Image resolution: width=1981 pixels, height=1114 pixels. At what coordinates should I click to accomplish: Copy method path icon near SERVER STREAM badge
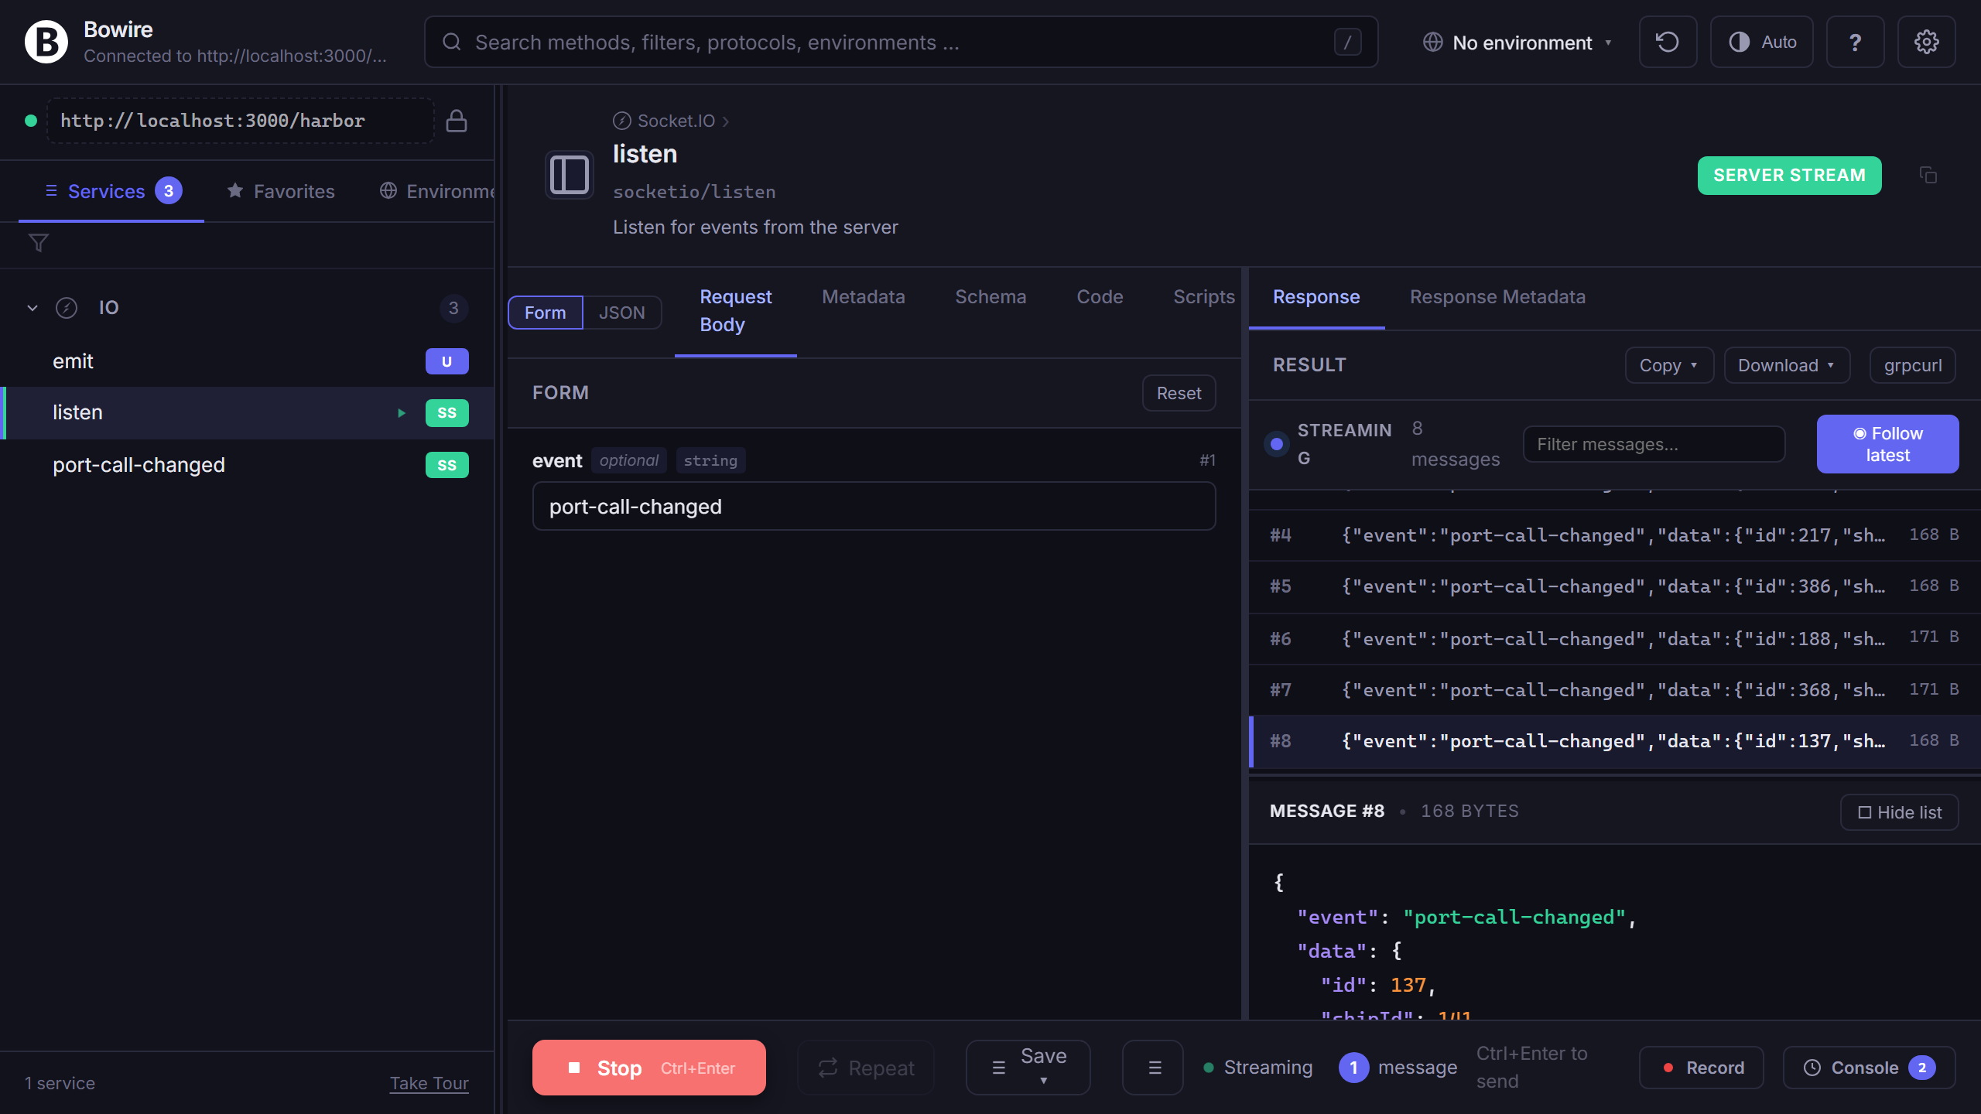point(1928,175)
